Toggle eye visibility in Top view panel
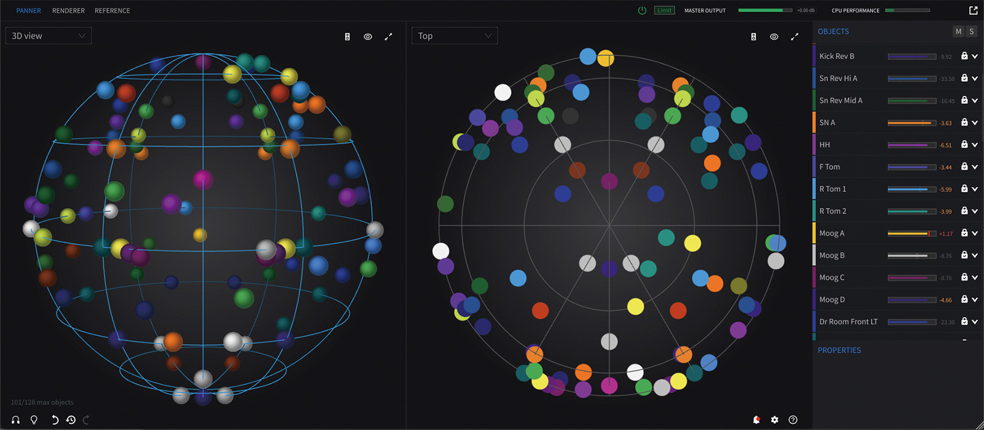The height and width of the screenshot is (430, 984). tap(774, 37)
